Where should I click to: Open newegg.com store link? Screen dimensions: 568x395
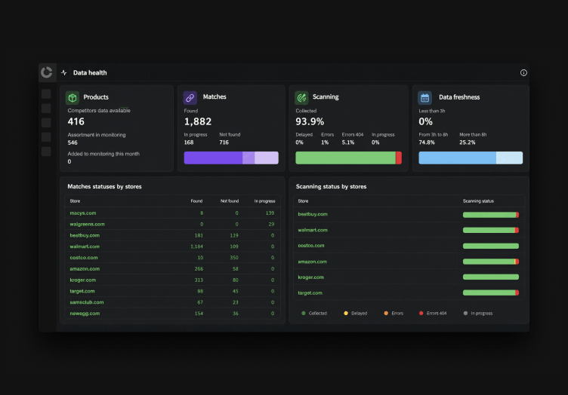85,314
